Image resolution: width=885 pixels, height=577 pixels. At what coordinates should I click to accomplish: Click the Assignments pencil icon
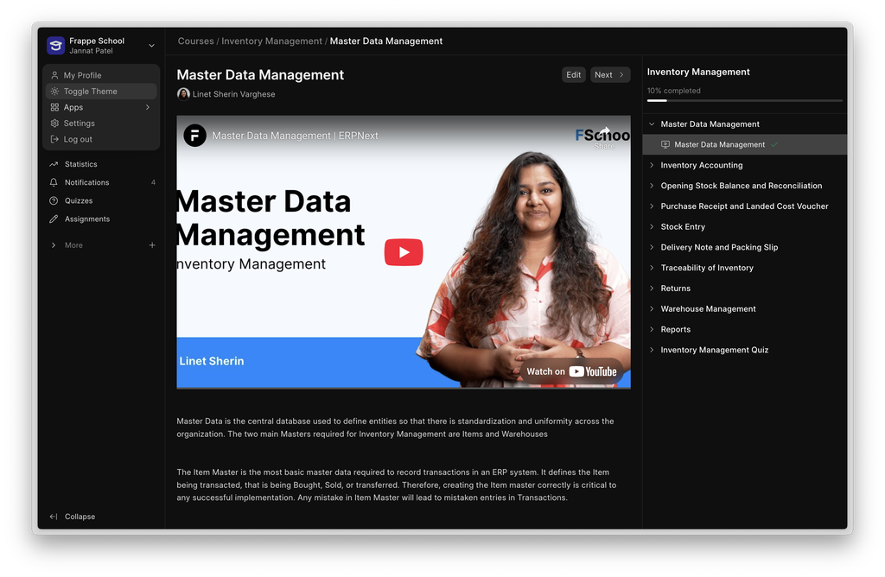pyautogui.click(x=54, y=219)
